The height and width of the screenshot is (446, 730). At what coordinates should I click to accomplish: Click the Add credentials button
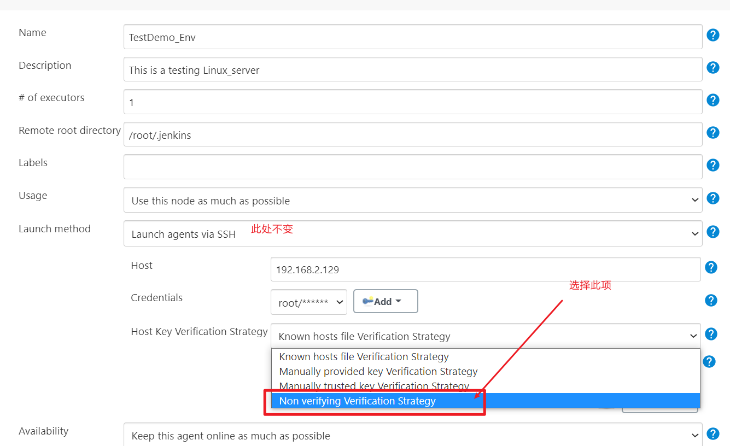click(386, 301)
